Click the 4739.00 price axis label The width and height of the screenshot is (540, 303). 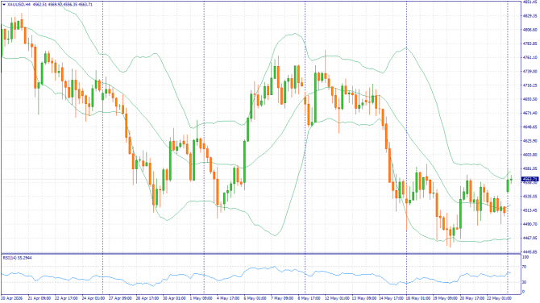pyautogui.click(x=530, y=71)
